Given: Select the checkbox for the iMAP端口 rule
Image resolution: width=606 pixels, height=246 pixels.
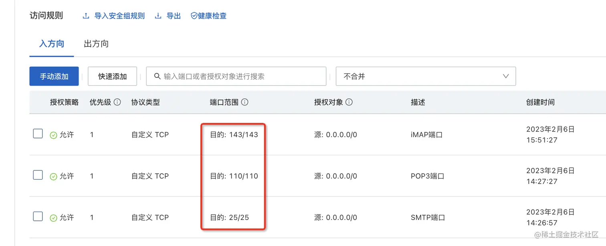Looking at the screenshot, I should tap(38, 134).
